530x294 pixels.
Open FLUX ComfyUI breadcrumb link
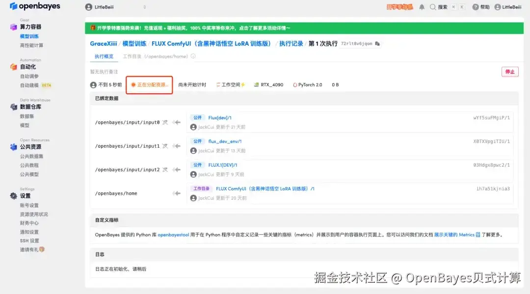pyautogui.click(x=212, y=44)
